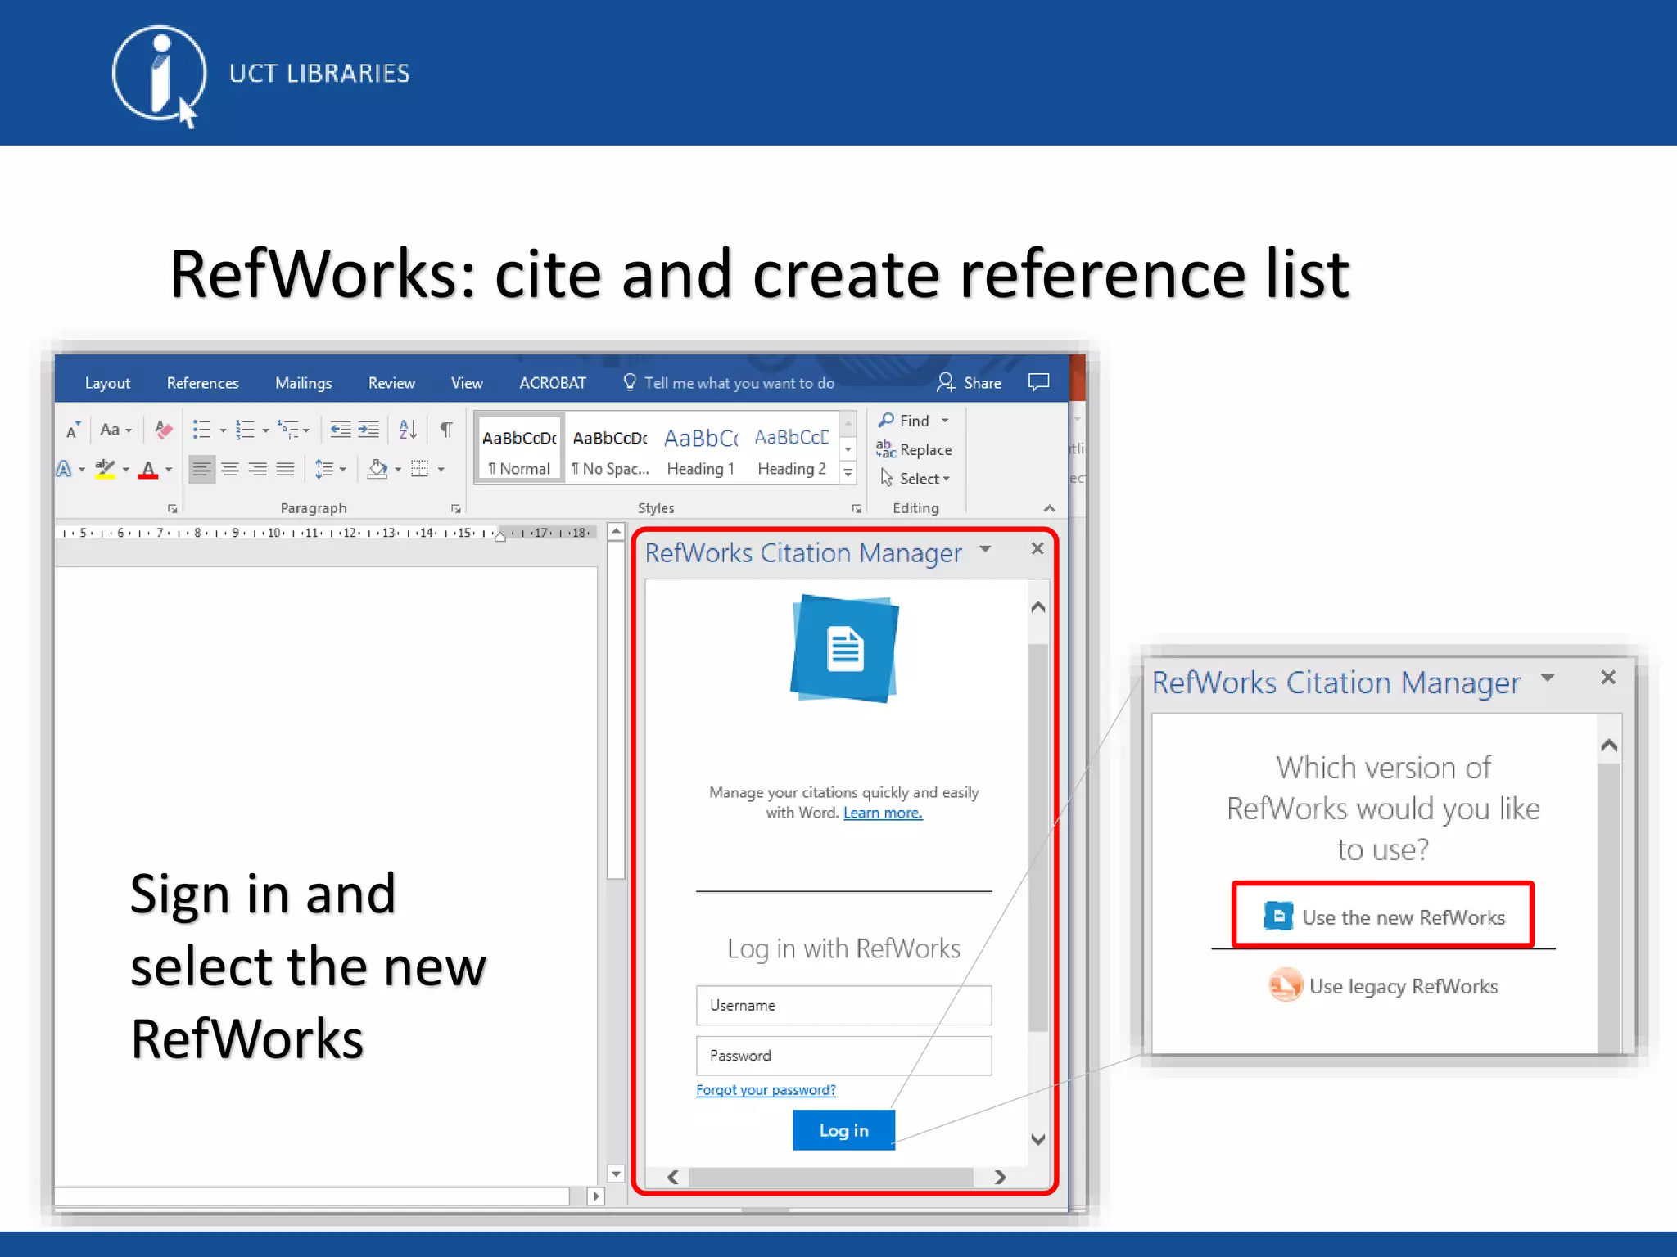Screen dimensions: 1677x1257
Task: Click the Shading paint bucket icon
Action: click(377, 469)
